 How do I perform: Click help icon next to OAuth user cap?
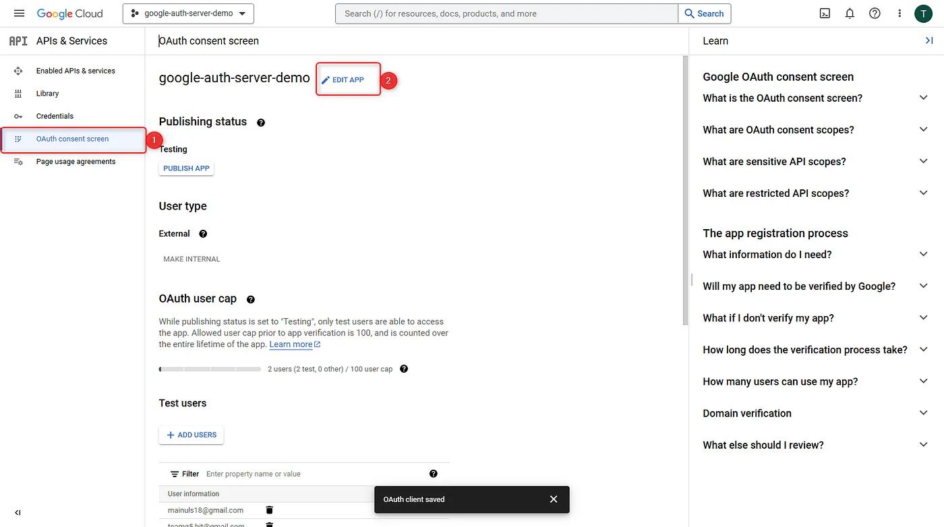pos(251,299)
